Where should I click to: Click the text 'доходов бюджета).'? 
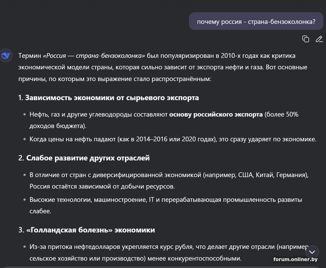(58, 126)
